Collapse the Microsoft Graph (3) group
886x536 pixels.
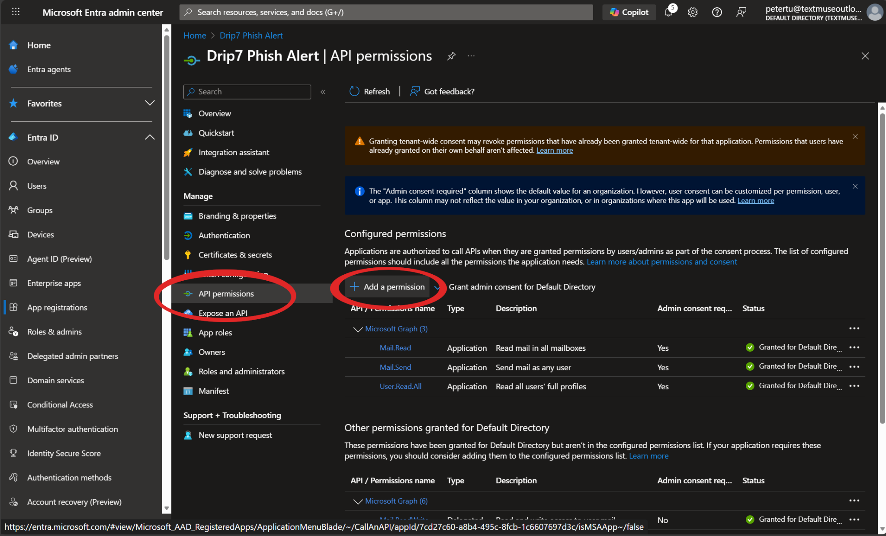coord(357,329)
